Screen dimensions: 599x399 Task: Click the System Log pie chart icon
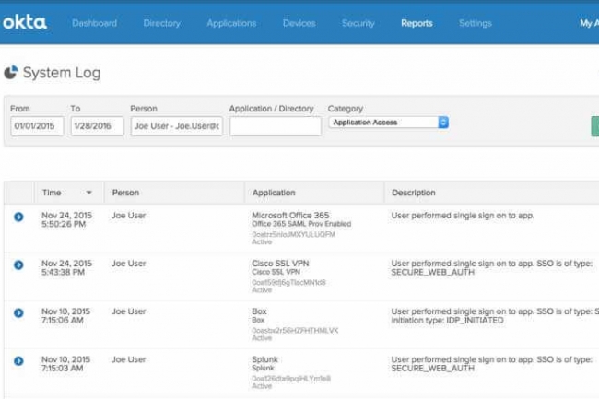[11, 72]
